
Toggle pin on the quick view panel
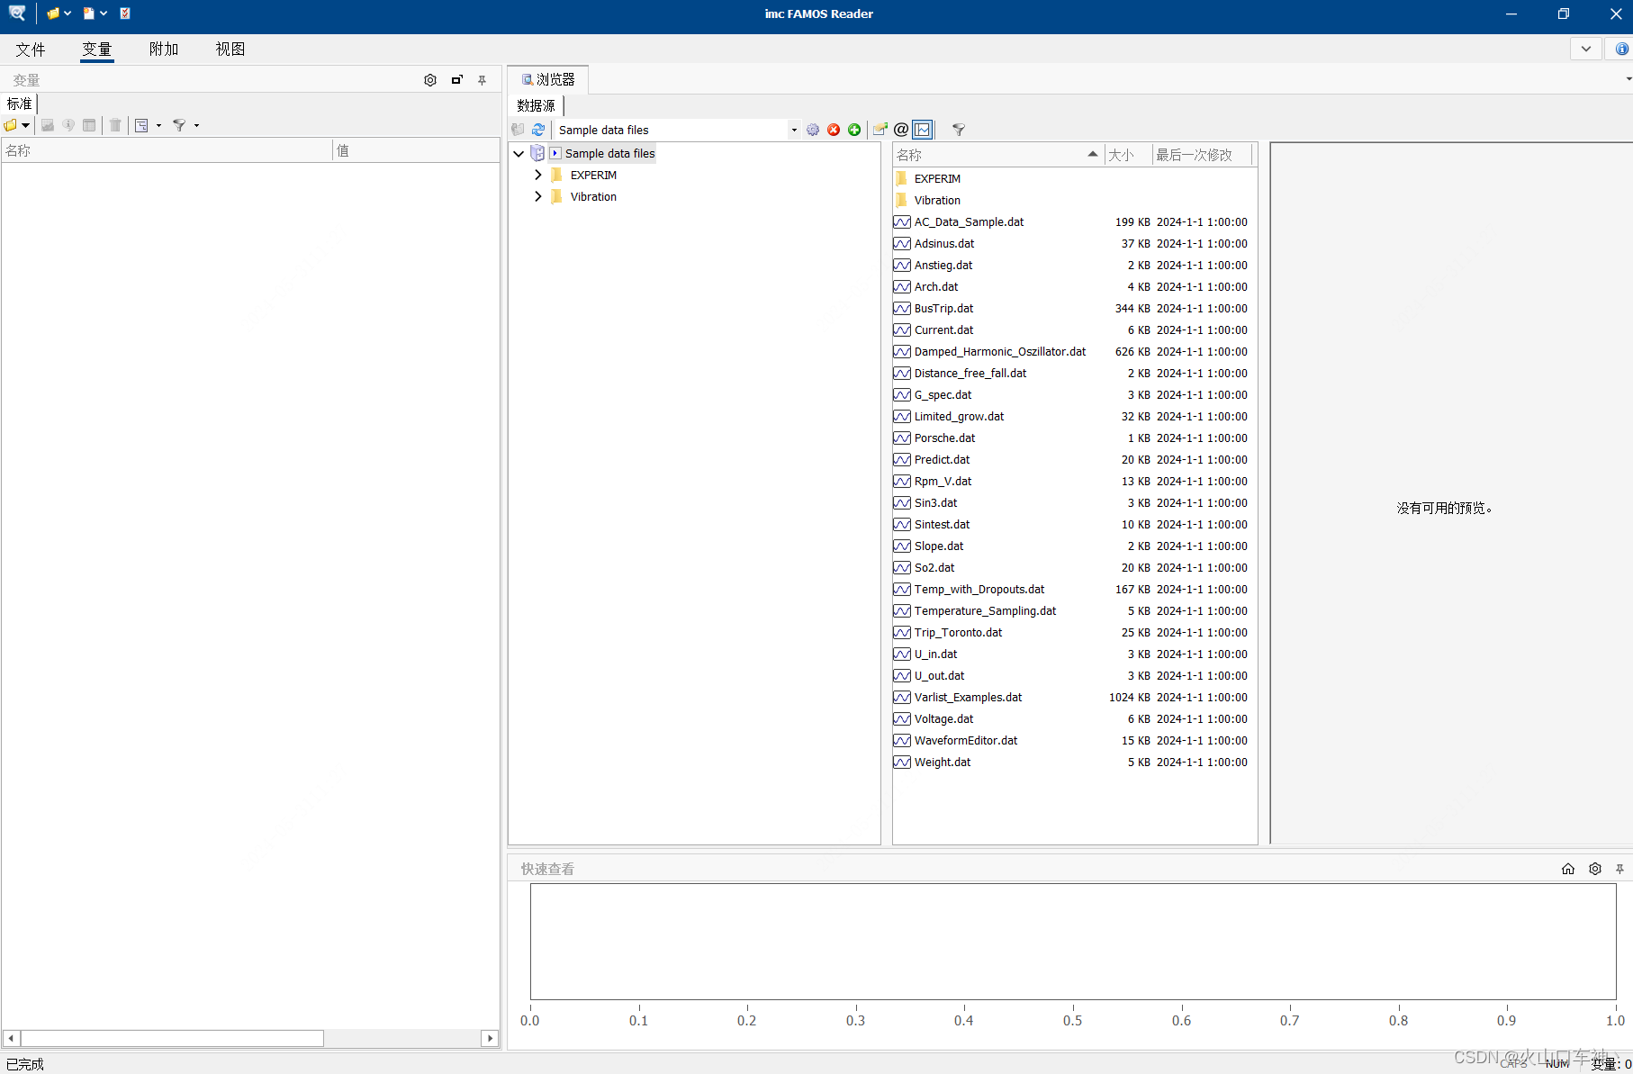[1619, 869]
